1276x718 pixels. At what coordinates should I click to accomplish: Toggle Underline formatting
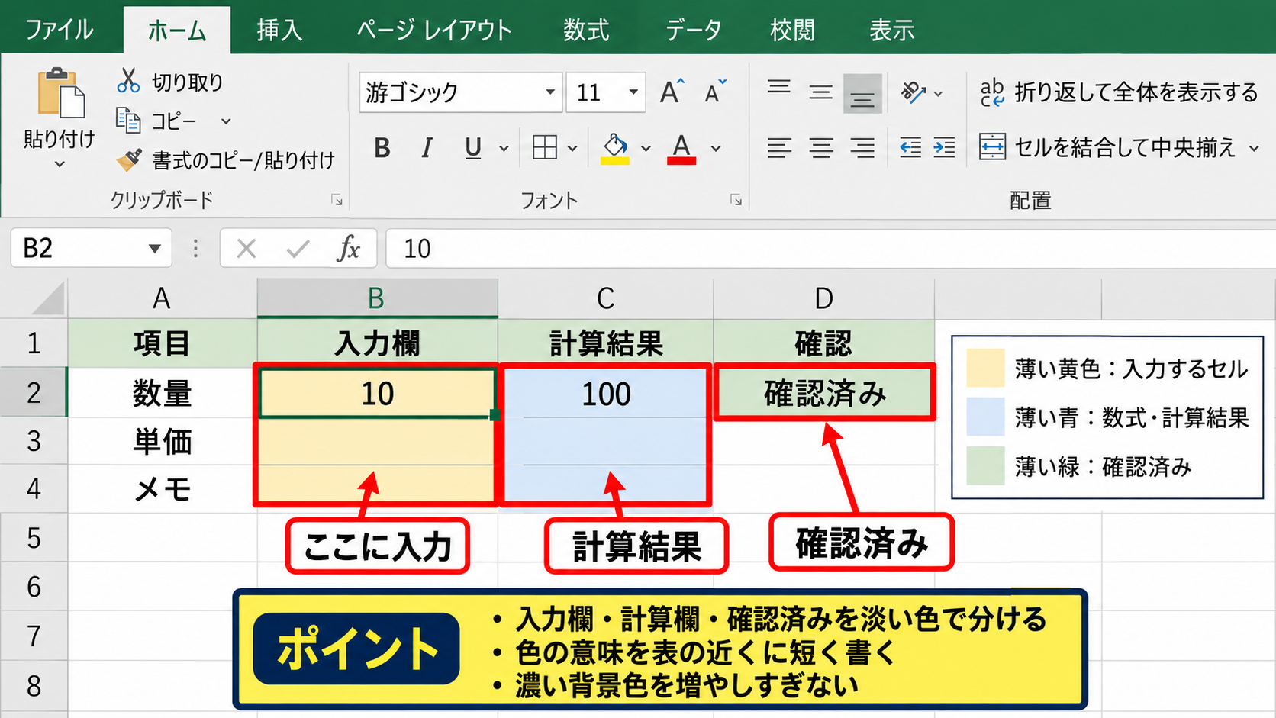(473, 148)
